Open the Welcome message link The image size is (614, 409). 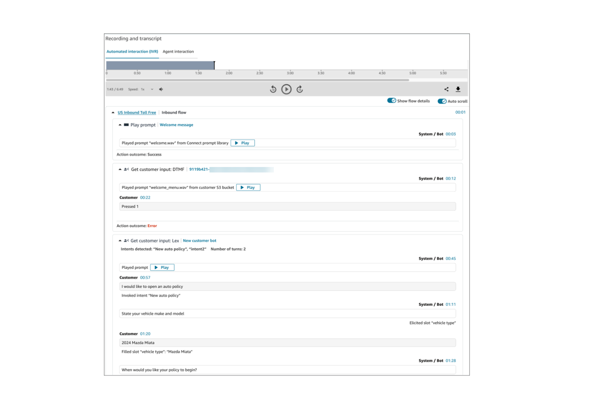point(176,125)
